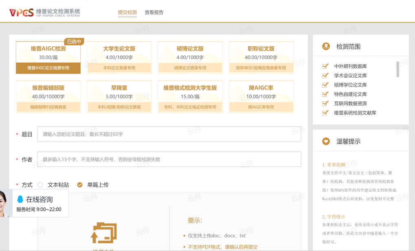415x251 pixels.
Task: Select the 文本粘贴 radio button
Action: (40, 185)
